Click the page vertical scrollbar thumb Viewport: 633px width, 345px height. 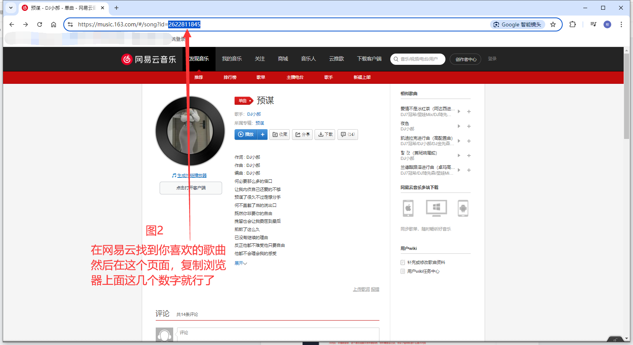(626, 96)
